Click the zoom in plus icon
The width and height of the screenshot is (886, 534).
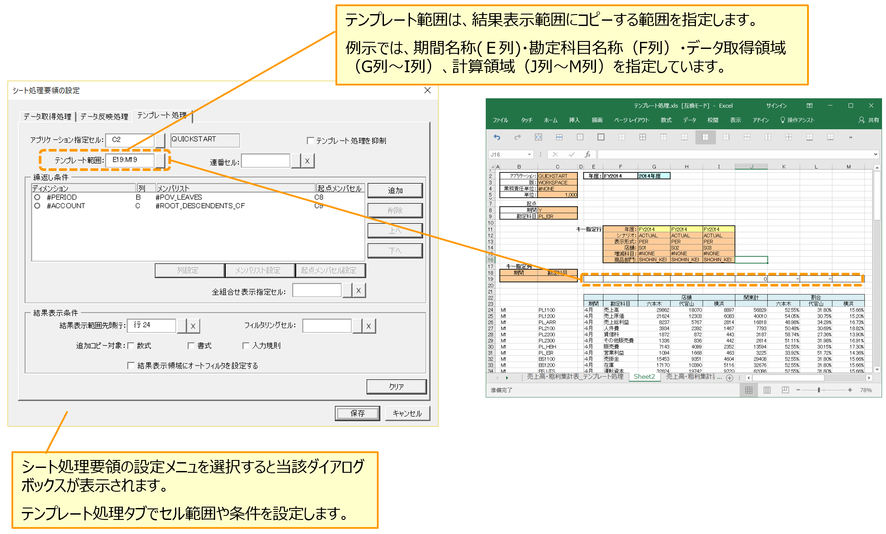tap(850, 390)
